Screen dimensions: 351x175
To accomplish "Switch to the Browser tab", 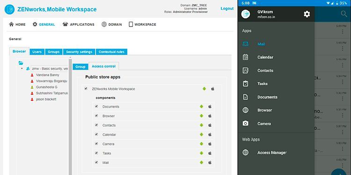I will [x=19, y=51].
